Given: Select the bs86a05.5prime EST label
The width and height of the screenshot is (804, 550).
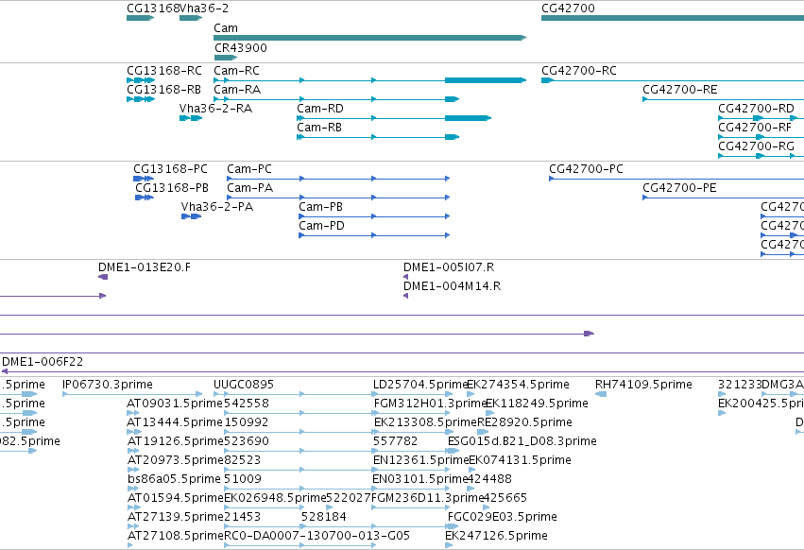Looking at the screenshot, I should (x=174, y=479).
